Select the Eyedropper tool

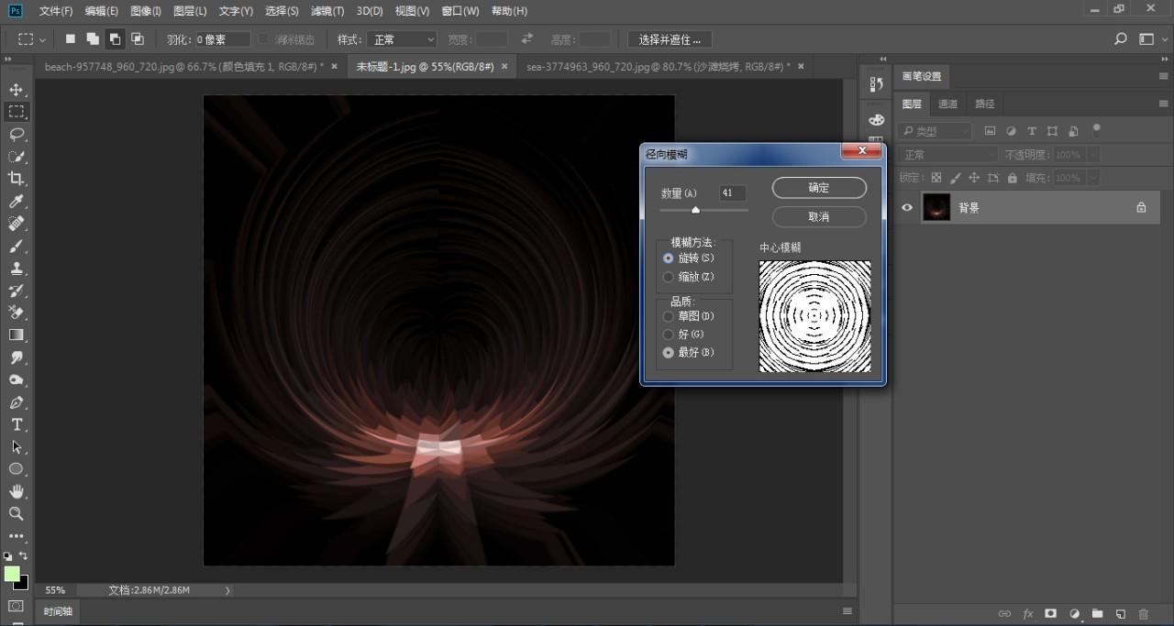pos(16,202)
